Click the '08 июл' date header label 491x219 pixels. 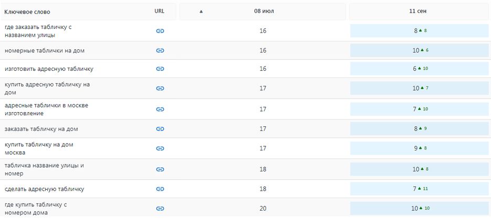point(262,11)
